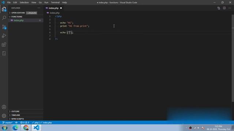The height and width of the screenshot is (131, 234).
Task: Open editor More Actions ellipsis menu
Action: click(230, 8)
